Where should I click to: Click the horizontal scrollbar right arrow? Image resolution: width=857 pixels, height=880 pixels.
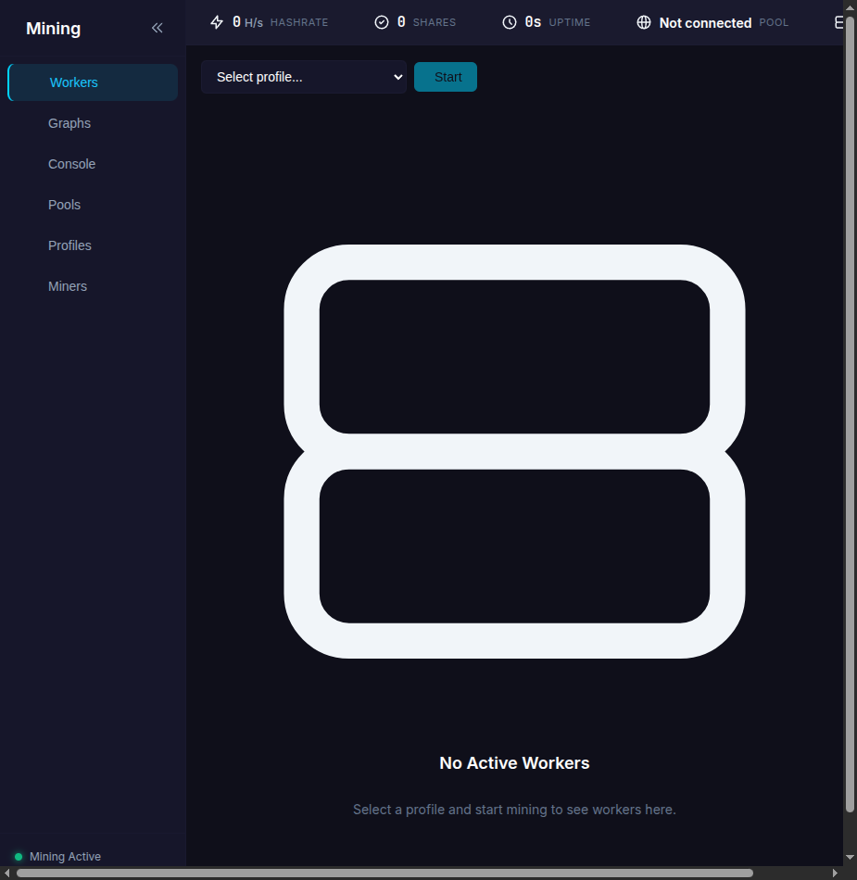[x=835, y=873]
